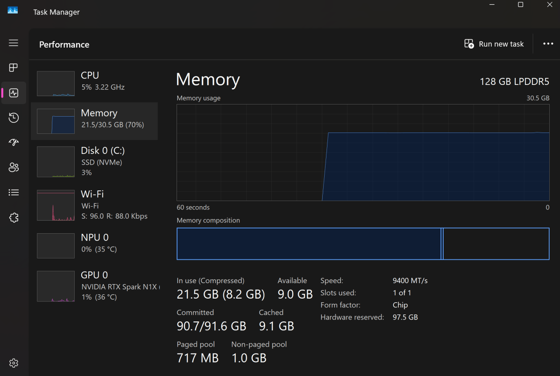The height and width of the screenshot is (376, 560).
Task: Click the Memory composition bar in-use segment
Action: (309, 244)
